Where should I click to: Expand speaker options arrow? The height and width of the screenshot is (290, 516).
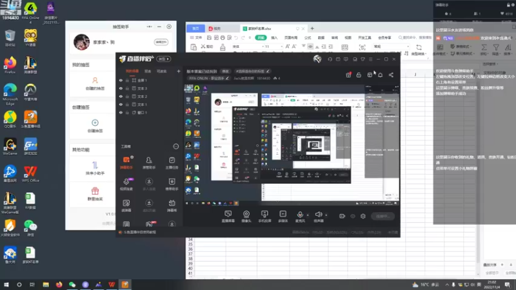[x=326, y=215]
